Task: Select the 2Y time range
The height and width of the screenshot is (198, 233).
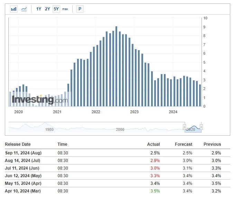Action: (47, 9)
